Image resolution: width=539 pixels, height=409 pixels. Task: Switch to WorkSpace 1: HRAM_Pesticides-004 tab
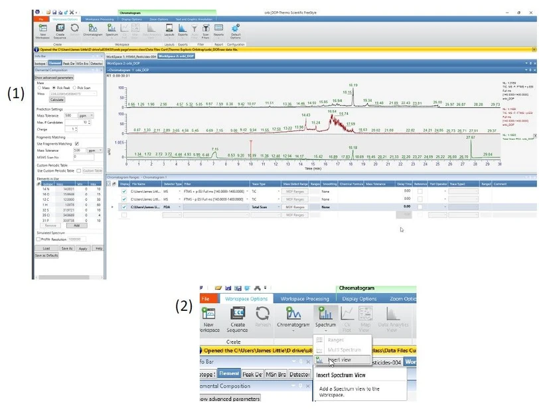pos(131,56)
